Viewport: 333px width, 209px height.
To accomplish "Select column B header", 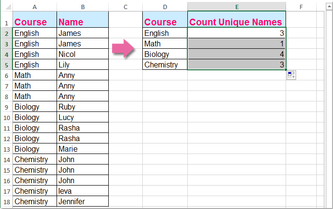I will point(82,7).
